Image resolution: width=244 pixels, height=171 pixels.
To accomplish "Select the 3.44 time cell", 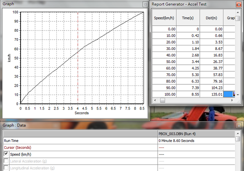I will [188, 62].
